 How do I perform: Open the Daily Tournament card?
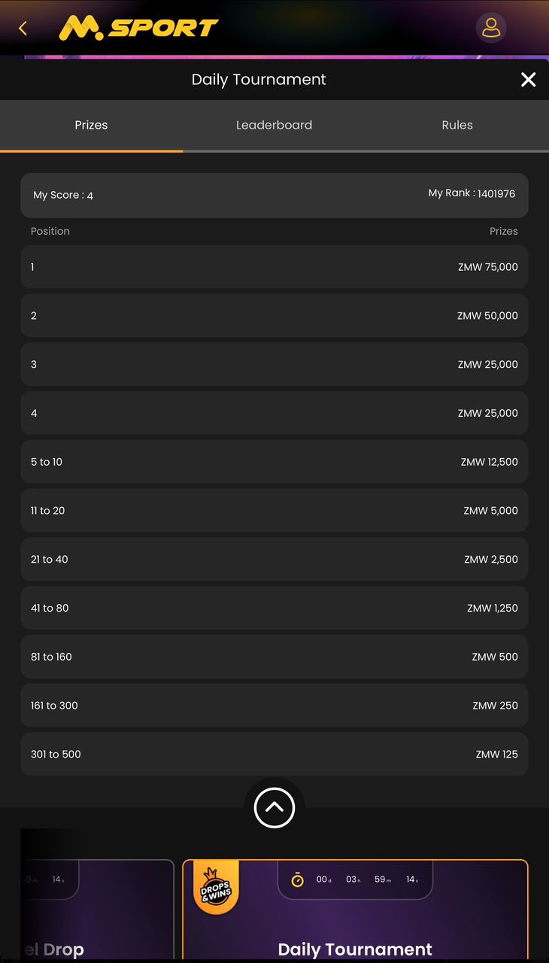pos(355,910)
